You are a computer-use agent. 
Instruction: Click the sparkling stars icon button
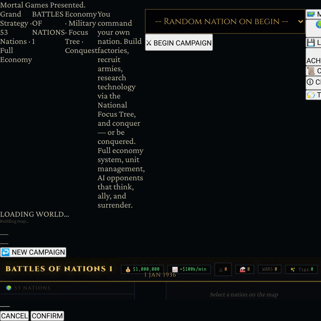click(314, 95)
